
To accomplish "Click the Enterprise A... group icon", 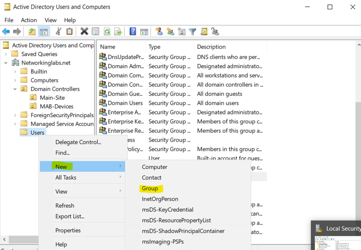I will (103, 112).
